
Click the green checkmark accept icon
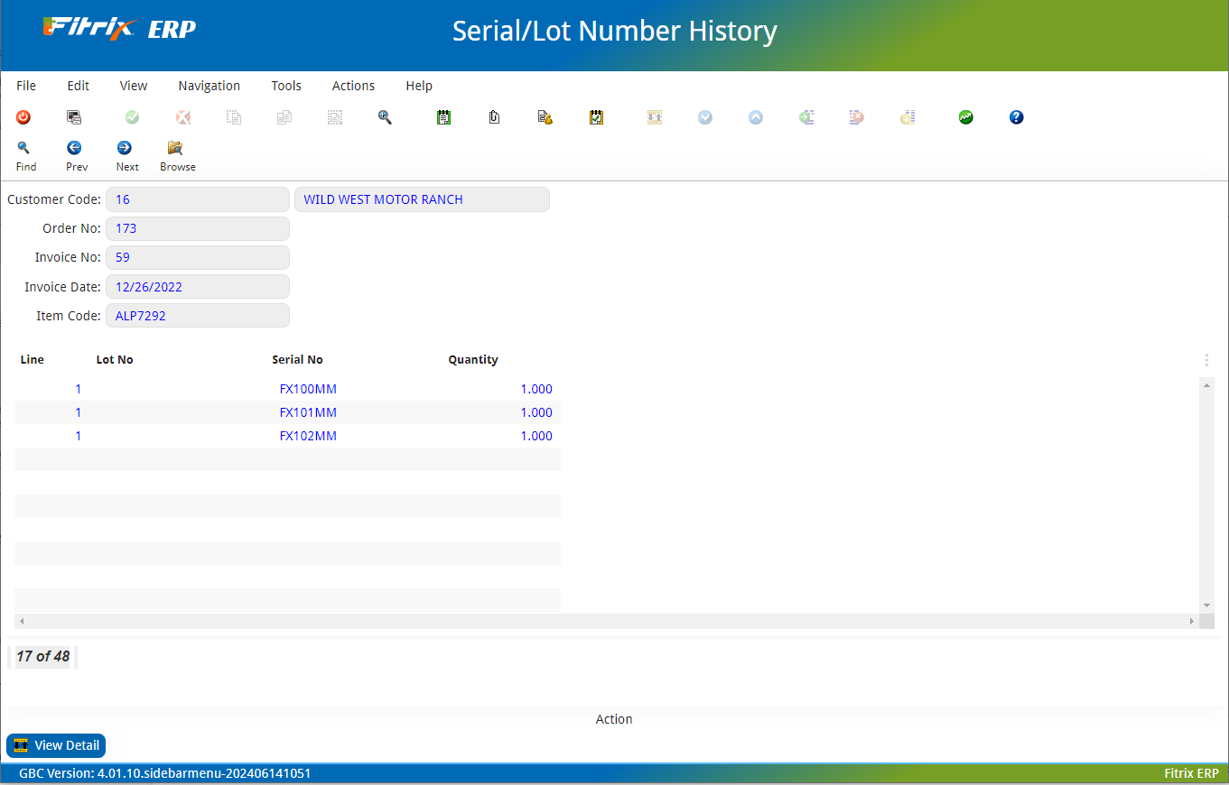pyautogui.click(x=132, y=117)
